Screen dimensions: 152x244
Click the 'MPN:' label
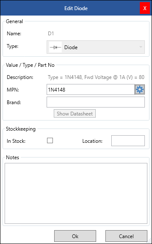[13, 90]
